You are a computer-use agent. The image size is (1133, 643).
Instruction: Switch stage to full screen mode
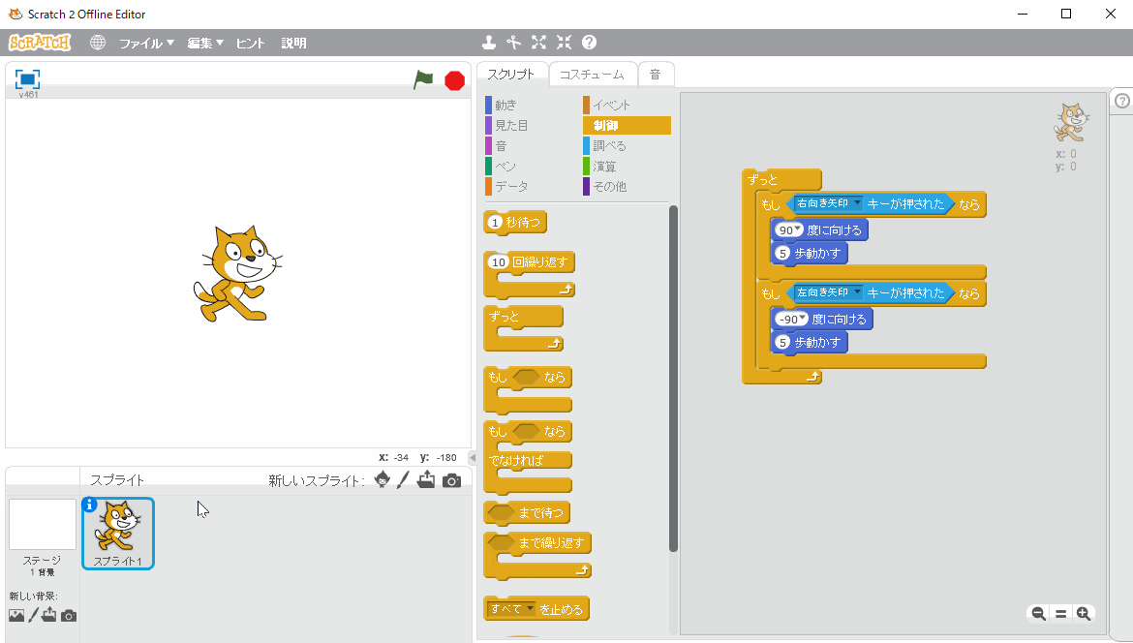27,78
